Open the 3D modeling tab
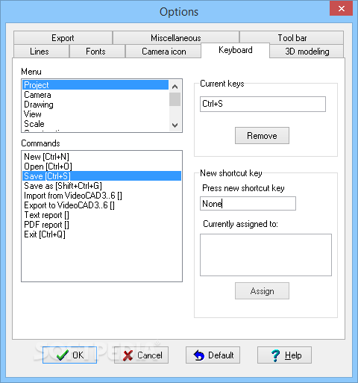Image resolution: width=358 pixels, height=383 pixels. (307, 52)
